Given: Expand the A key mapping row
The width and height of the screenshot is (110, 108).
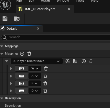Looking at the screenshot, I should point(11,76).
